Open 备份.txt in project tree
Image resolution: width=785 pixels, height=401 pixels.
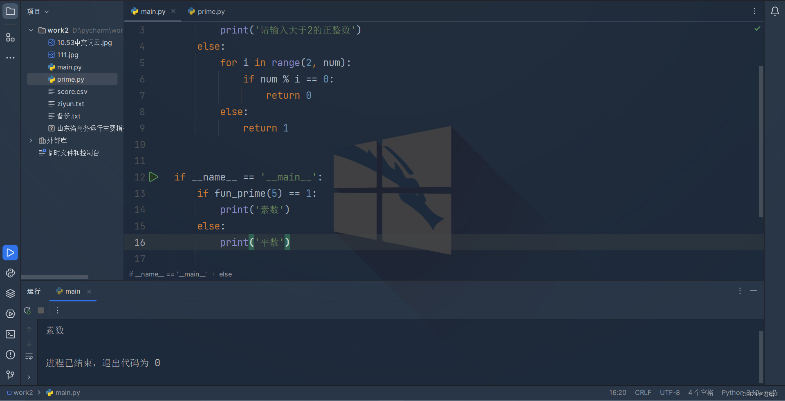pos(64,116)
